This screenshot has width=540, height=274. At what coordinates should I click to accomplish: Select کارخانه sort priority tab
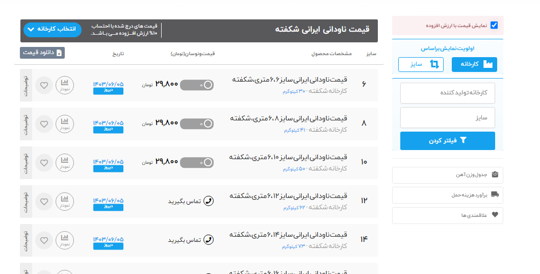point(474,65)
